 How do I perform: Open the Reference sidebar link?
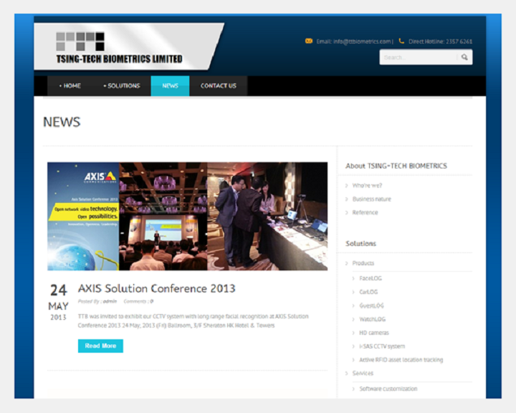[x=365, y=213]
